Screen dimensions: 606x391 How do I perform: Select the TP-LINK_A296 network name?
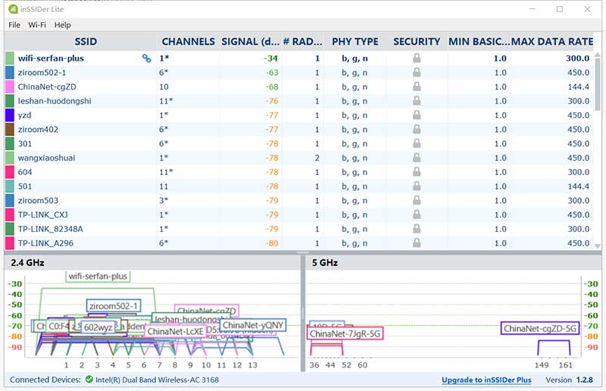(x=45, y=243)
